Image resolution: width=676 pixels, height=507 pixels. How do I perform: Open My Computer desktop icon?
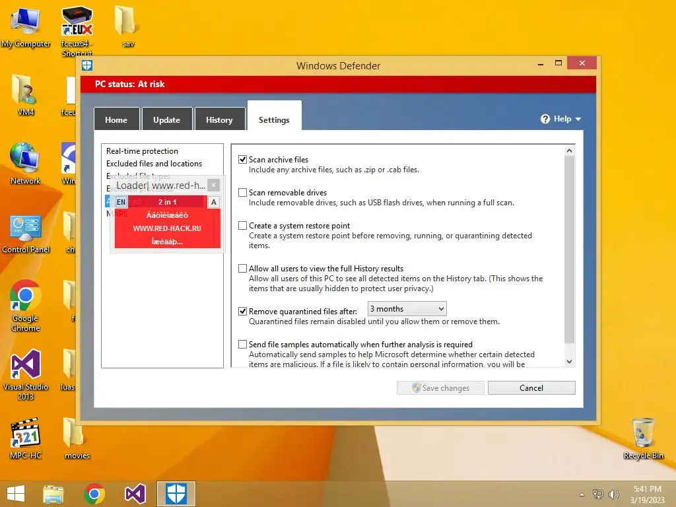click(x=26, y=28)
